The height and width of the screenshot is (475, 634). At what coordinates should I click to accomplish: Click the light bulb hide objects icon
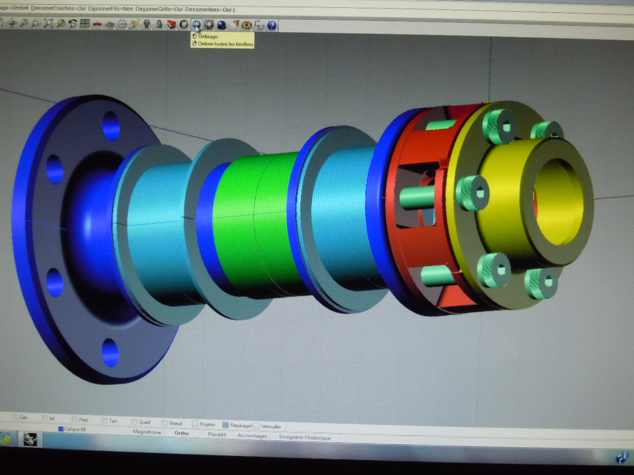click(x=147, y=24)
